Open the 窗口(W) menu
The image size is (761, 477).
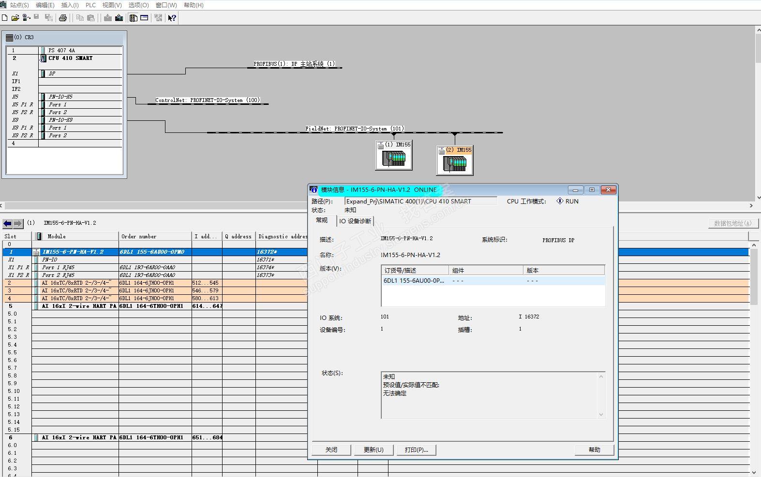pyautogui.click(x=166, y=5)
